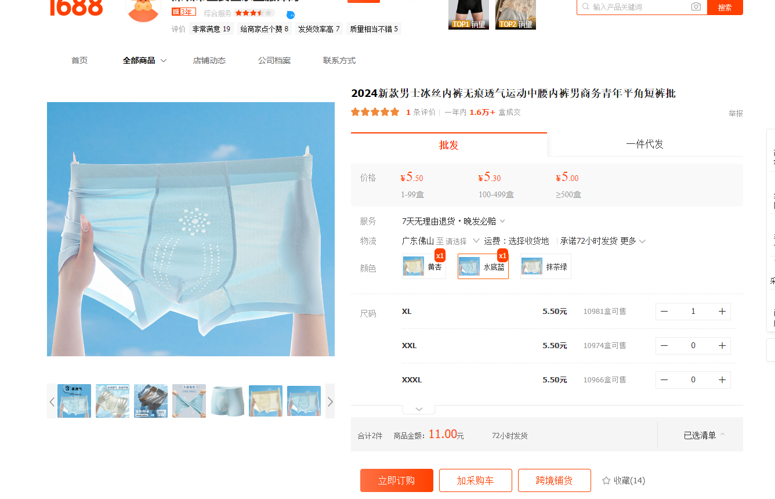
Task: Select the 抹茶绿 color option
Action: tap(545, 267)
